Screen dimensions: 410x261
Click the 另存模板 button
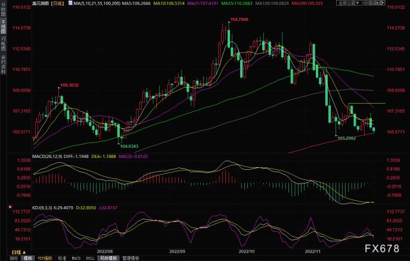[x=108, y=258]
